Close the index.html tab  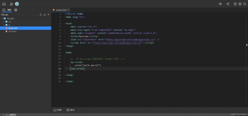click(68, 10)
